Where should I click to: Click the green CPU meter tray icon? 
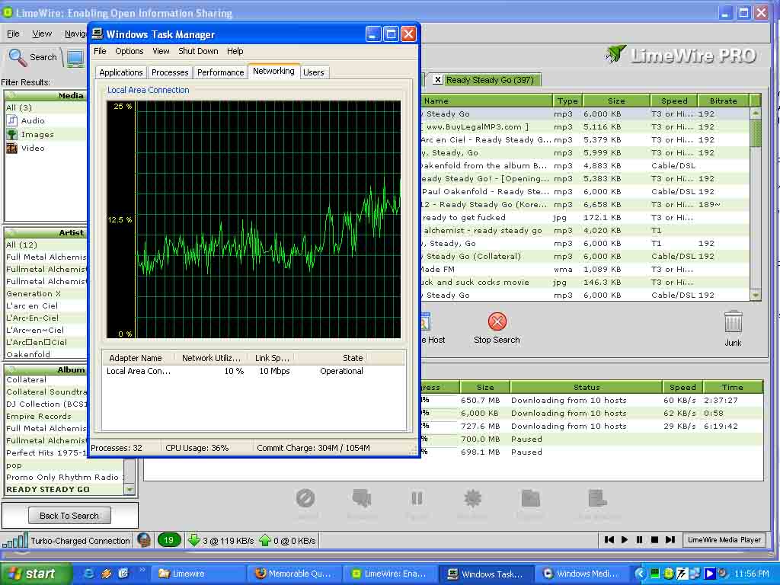655,574
